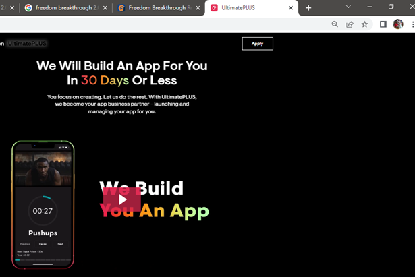Click the Apply button
The image size is (415, 277).
click(x=257, y=44)
